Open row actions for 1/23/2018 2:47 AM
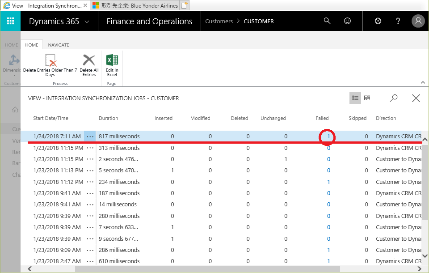 (90, 261)
